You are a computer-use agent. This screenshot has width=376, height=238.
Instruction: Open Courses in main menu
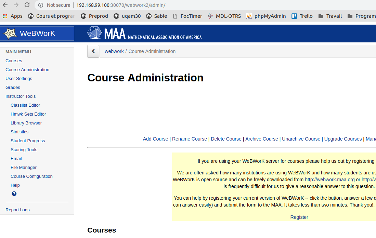pos(14,61)
